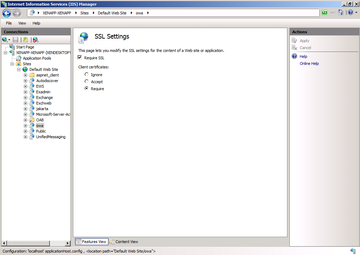
Task: Select the Ignore client certificates option
Action: (86, 74)
